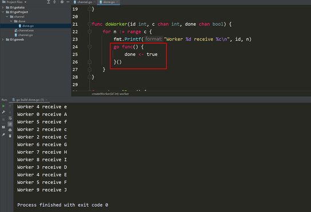Select the done.go editor tab
The width and height of the screenshot is (311, 212).
(109, 2)
